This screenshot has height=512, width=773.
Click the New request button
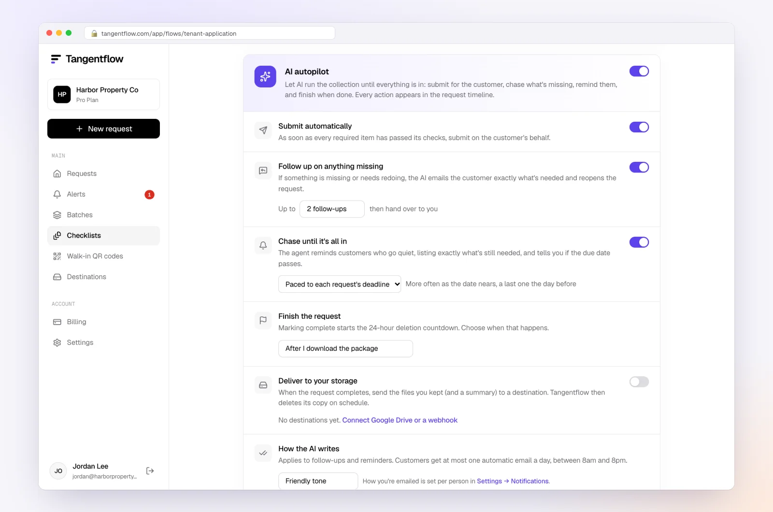[x=103, y=129]
